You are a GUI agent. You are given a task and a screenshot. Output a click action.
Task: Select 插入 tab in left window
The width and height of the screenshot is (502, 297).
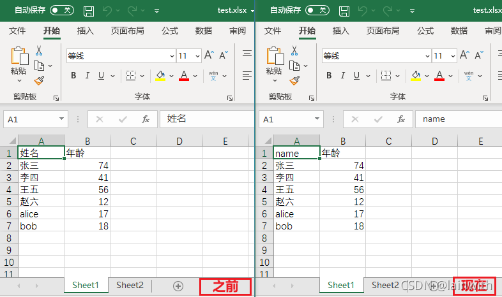(x=86, y=31)
